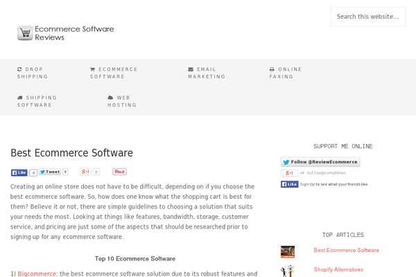This screenshot has width=416, height=277.
Task: Click the shopping cart logo icon
Action: [x=25, y=33]
